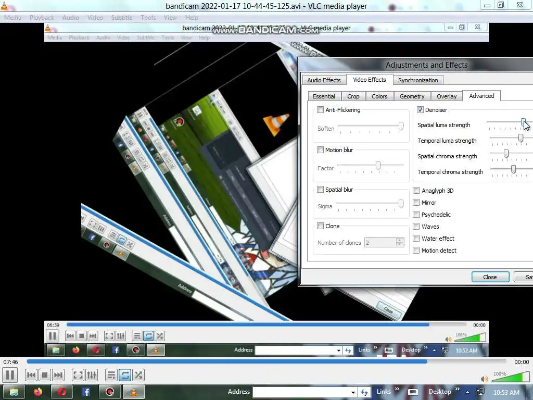This screenshot has width=533, height=400.
Task: Launch Firefox from the bottom taskbar
Action: pos(37,392)
